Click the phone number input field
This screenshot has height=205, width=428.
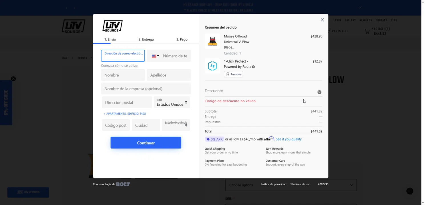coord(175,56)
